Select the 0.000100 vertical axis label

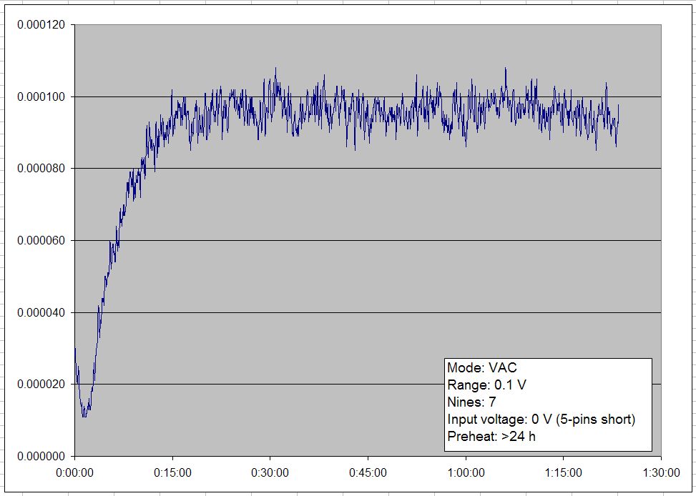(x=41, y=96)
